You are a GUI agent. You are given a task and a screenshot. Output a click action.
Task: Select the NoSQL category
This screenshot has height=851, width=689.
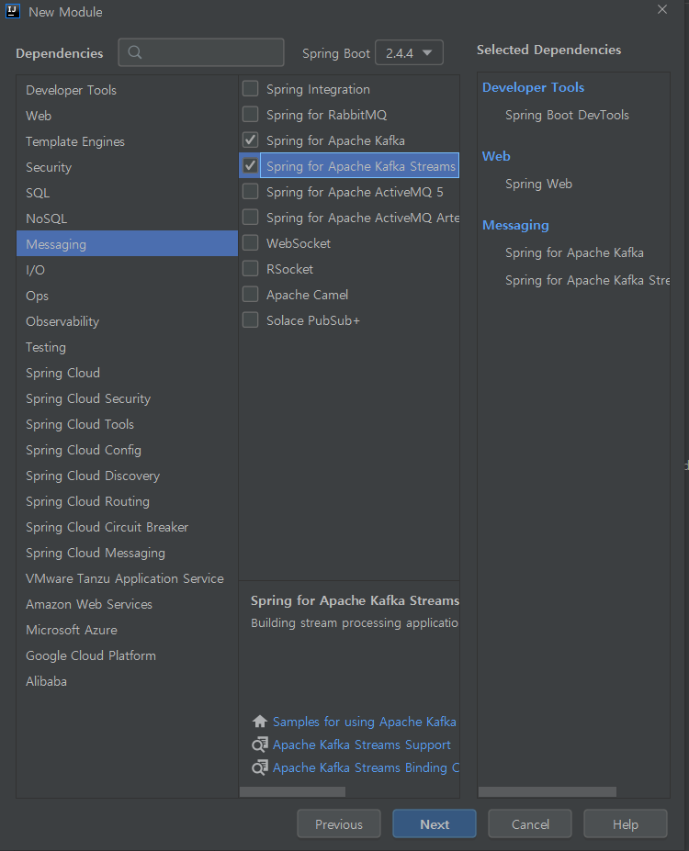127,218
